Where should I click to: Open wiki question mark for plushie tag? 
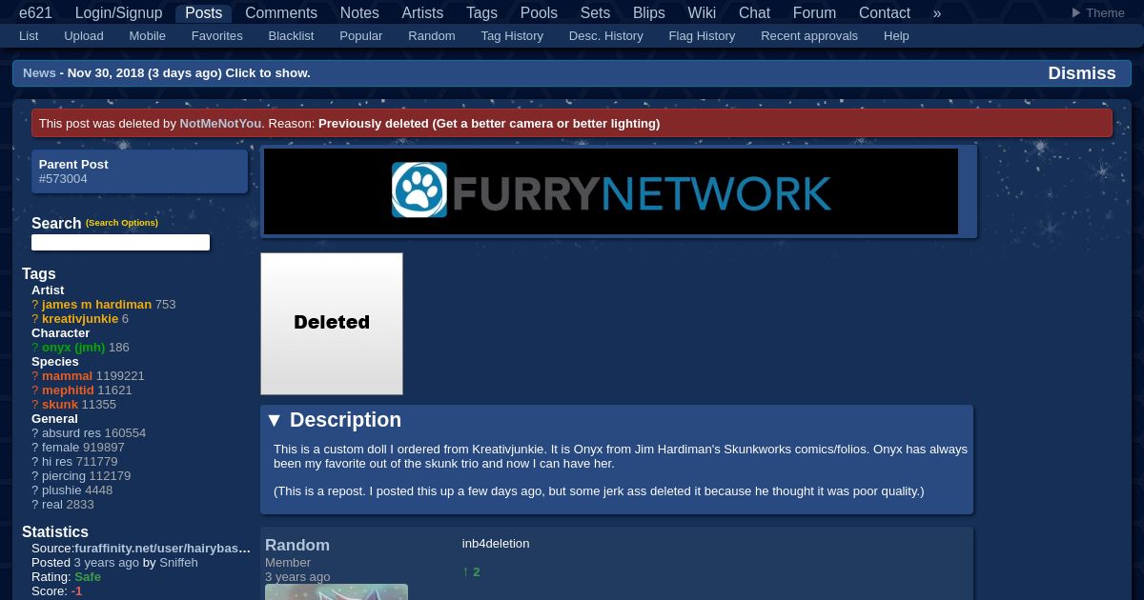[35, 490]
